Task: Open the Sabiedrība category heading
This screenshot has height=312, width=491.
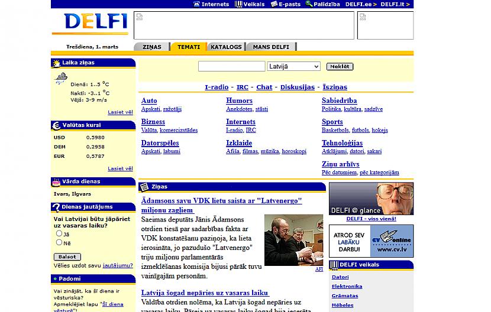Action: click(x=340, y=100)
